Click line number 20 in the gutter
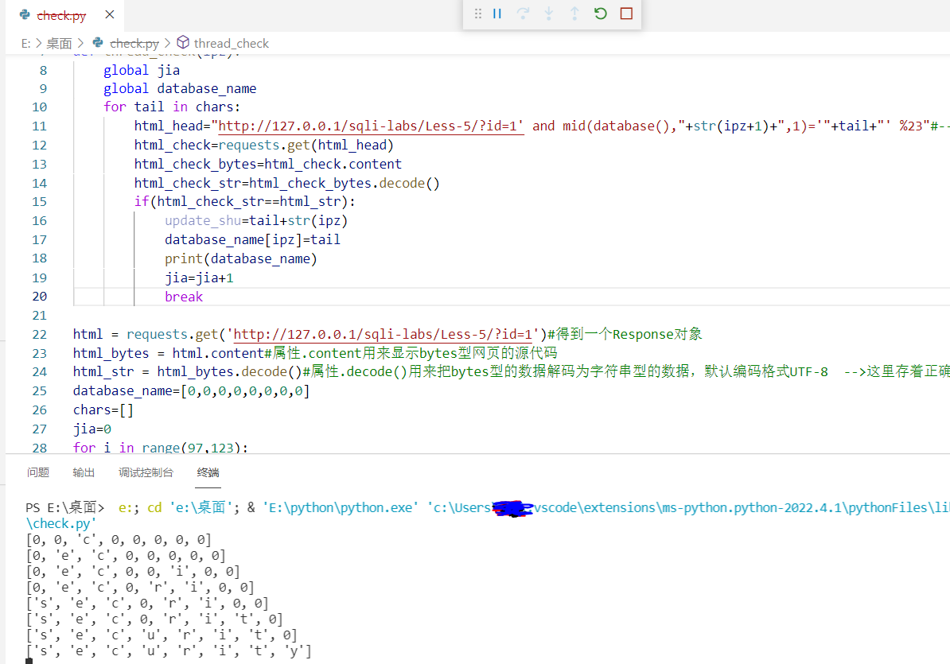 39,297
